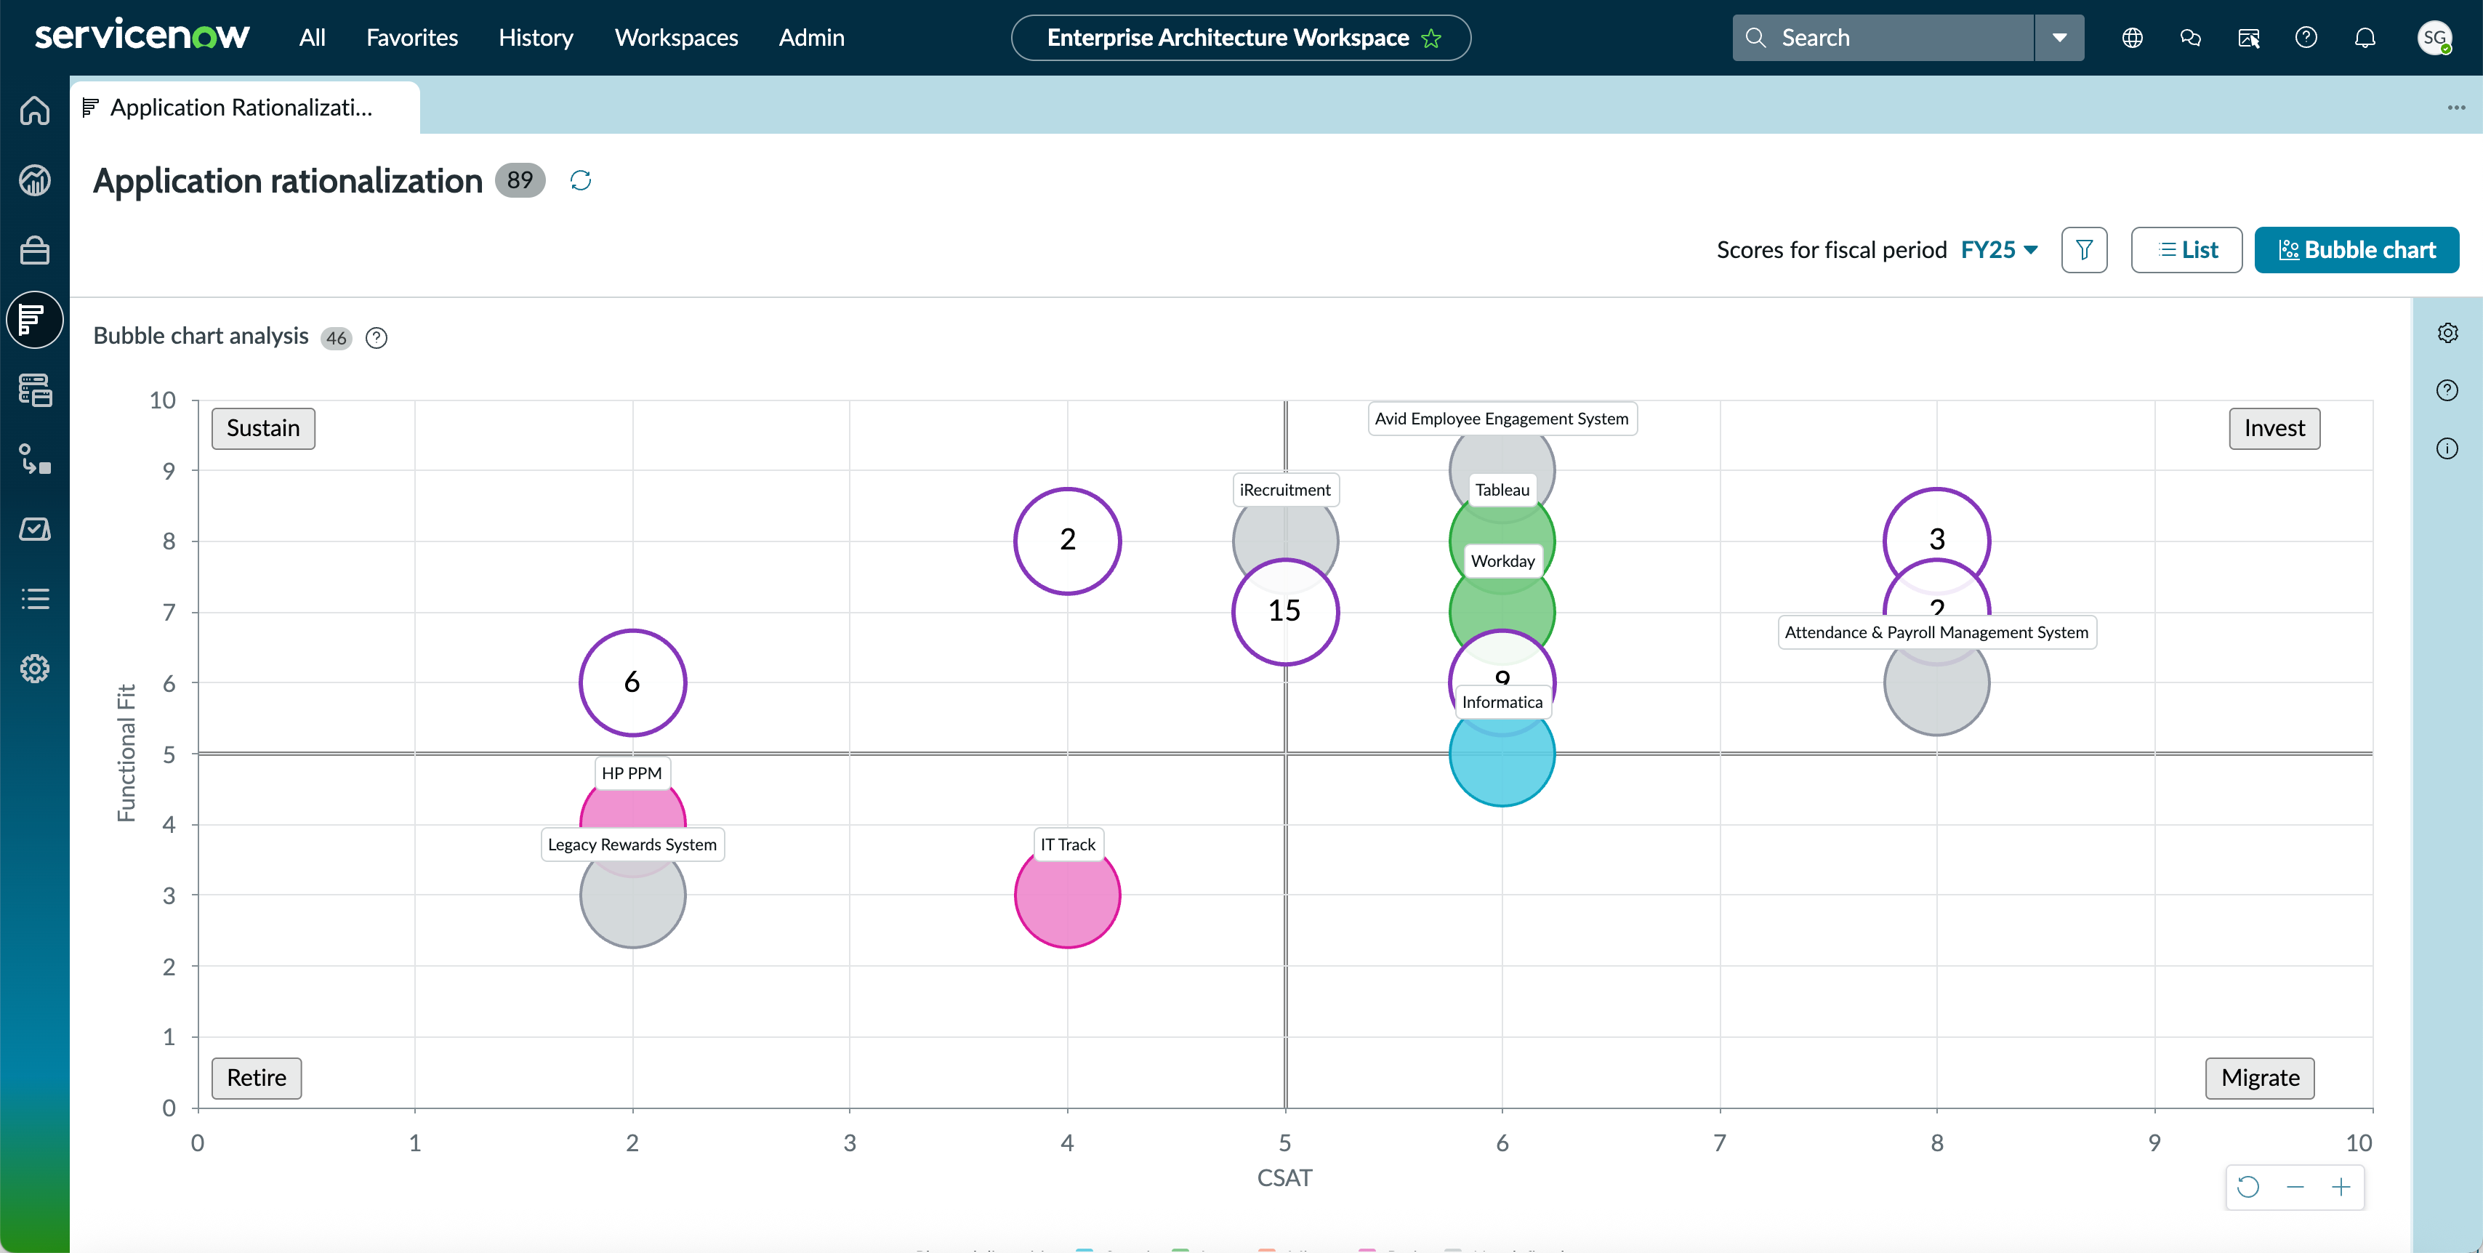This screenshot has width=2483, height=1253.
Task: Open the globe language icon
Action: point(2132,38)
